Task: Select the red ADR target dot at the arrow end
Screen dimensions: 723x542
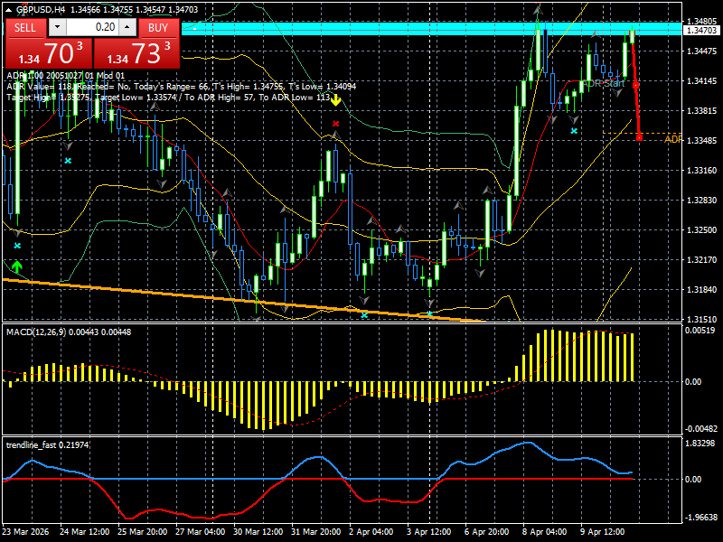Action: [x=638, y=137]
